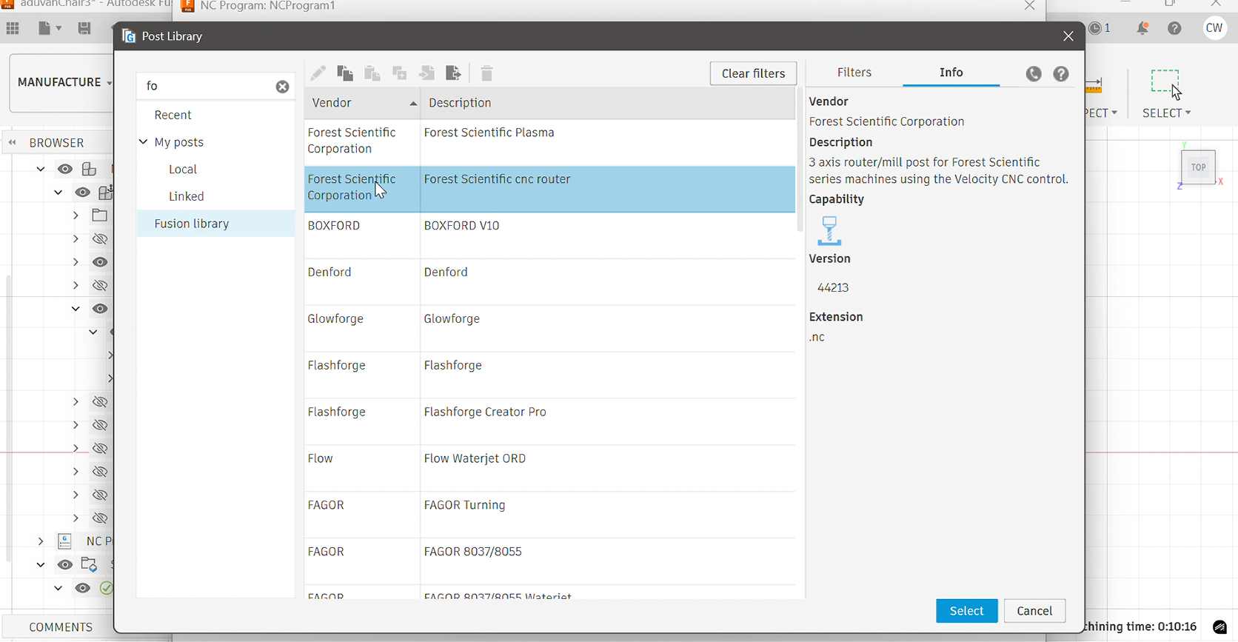Screen dimensions: 1238x642
Task: Switch to the Info tab
Action: [x=951, y=73]
